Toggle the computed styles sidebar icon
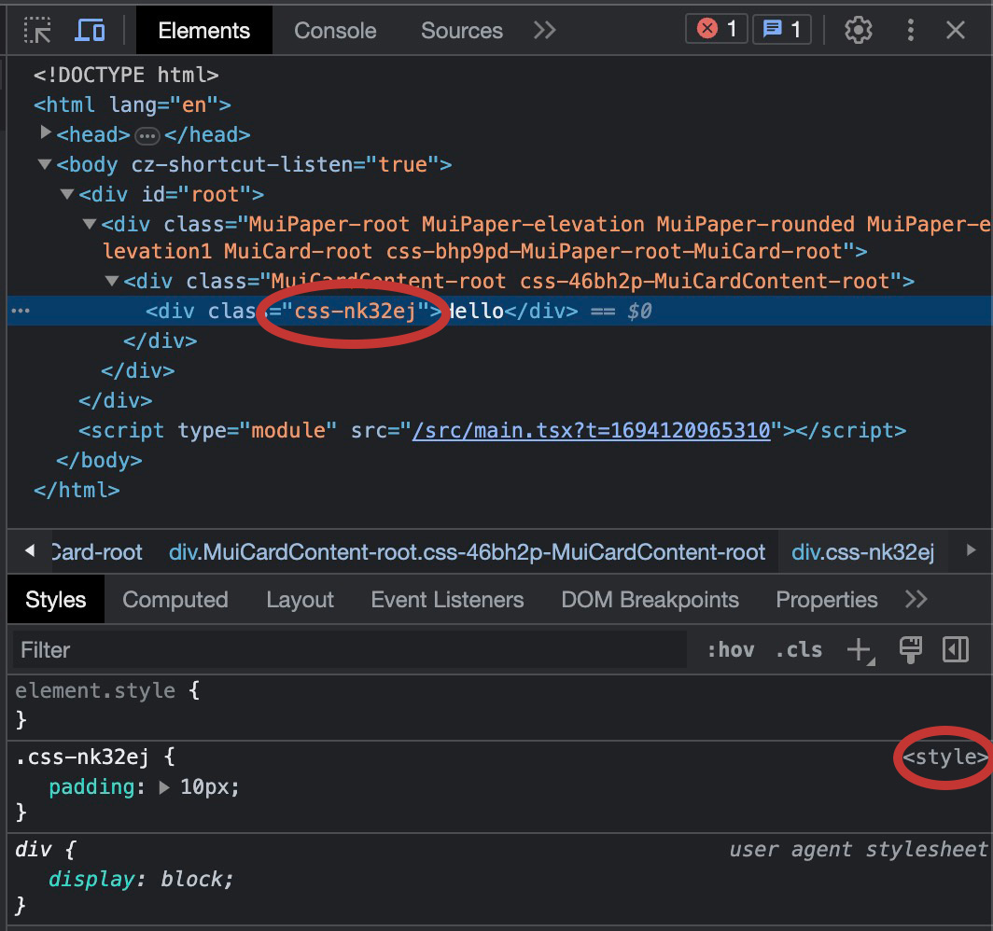The image size is (993, 931). (956, 650)
